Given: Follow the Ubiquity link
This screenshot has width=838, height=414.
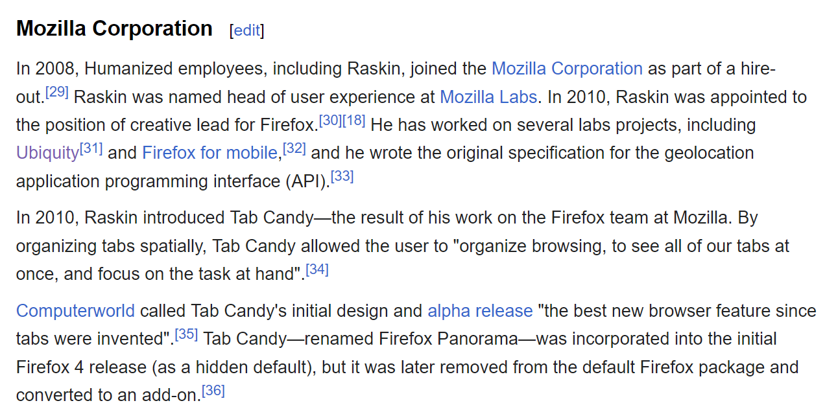Looking at the screenshot, I should pos(47,153).
